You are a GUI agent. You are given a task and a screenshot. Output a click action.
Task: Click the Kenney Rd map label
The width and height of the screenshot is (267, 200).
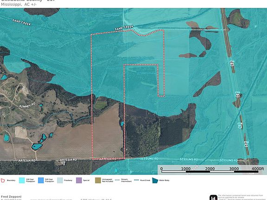pyautogui.click(x=27, y=105)
